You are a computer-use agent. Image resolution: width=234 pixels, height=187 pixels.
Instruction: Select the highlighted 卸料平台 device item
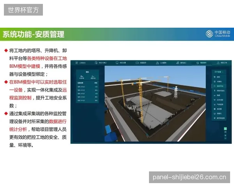tap(219, 86)
